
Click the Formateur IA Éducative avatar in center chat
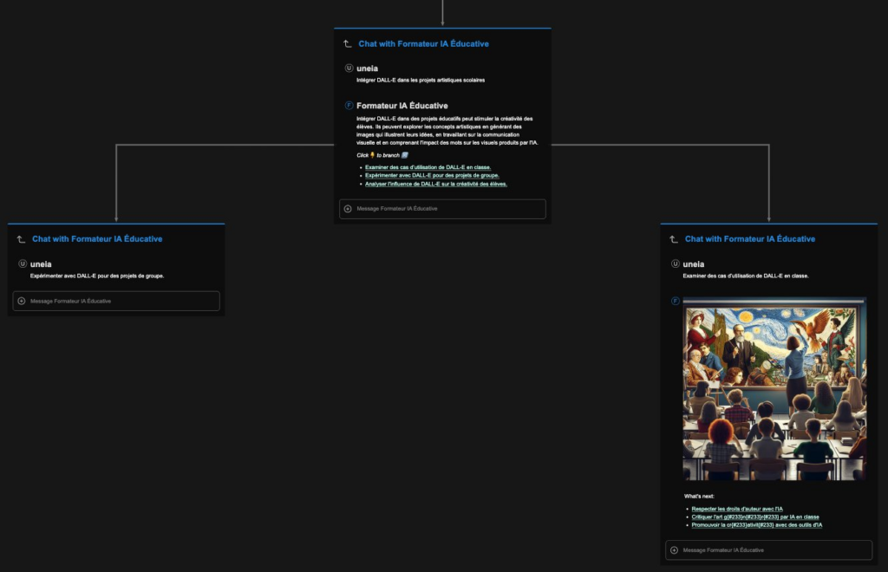(349, 106)
